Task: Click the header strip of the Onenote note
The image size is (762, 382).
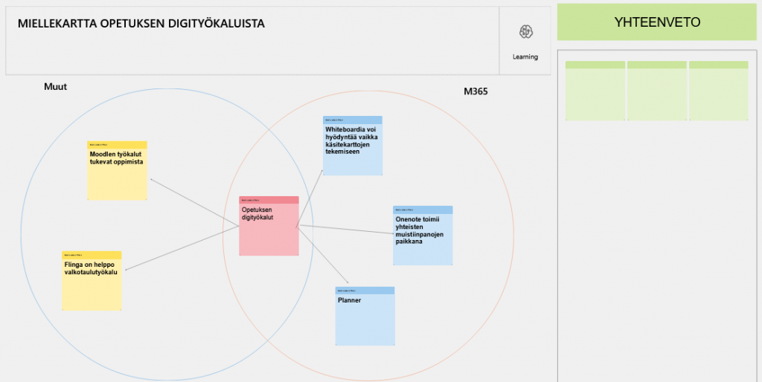Action: pos(423,210)
